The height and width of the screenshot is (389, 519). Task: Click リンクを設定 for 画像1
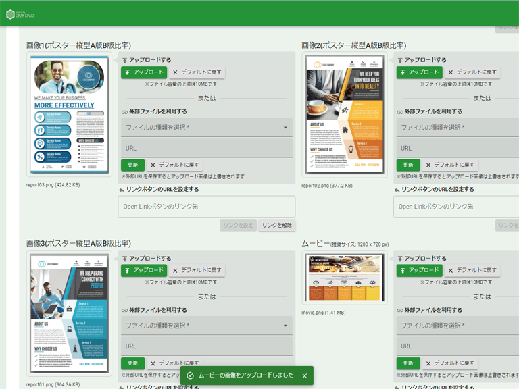[238, 226]
